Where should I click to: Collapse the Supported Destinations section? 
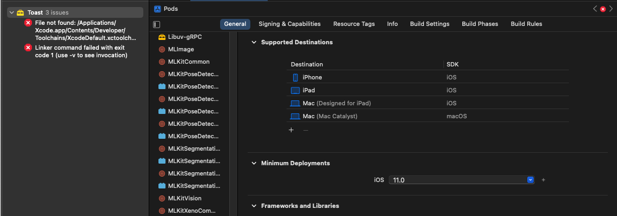pos(254,42)
